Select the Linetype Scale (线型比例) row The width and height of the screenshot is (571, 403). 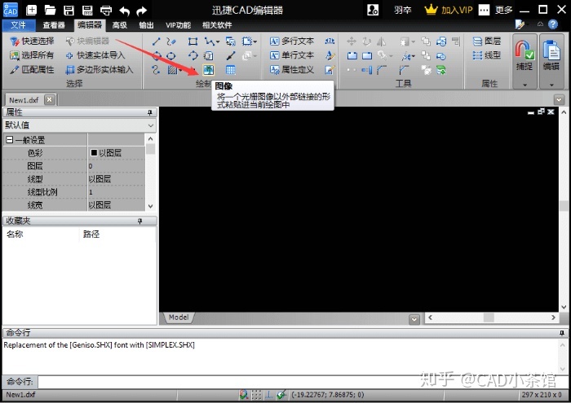point(74,192)
